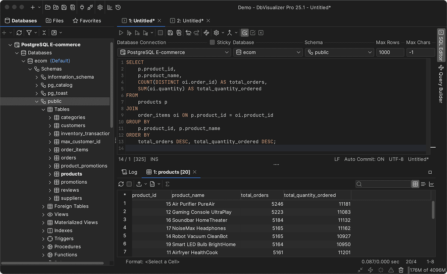The width and height of the screenshot is (447, 274).
Task: Calculate column aggregates with the Sigma icon
Action: tap(167, 184)
